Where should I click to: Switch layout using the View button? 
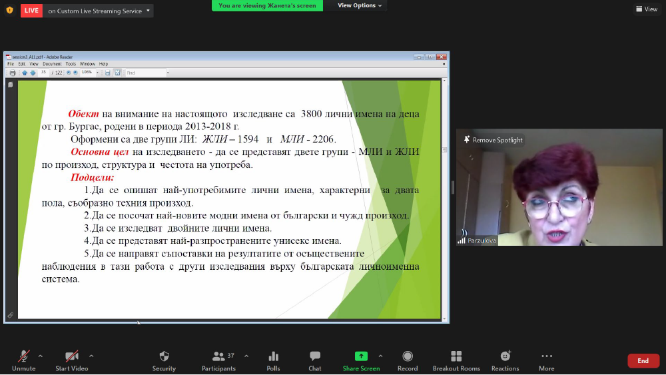647,9
